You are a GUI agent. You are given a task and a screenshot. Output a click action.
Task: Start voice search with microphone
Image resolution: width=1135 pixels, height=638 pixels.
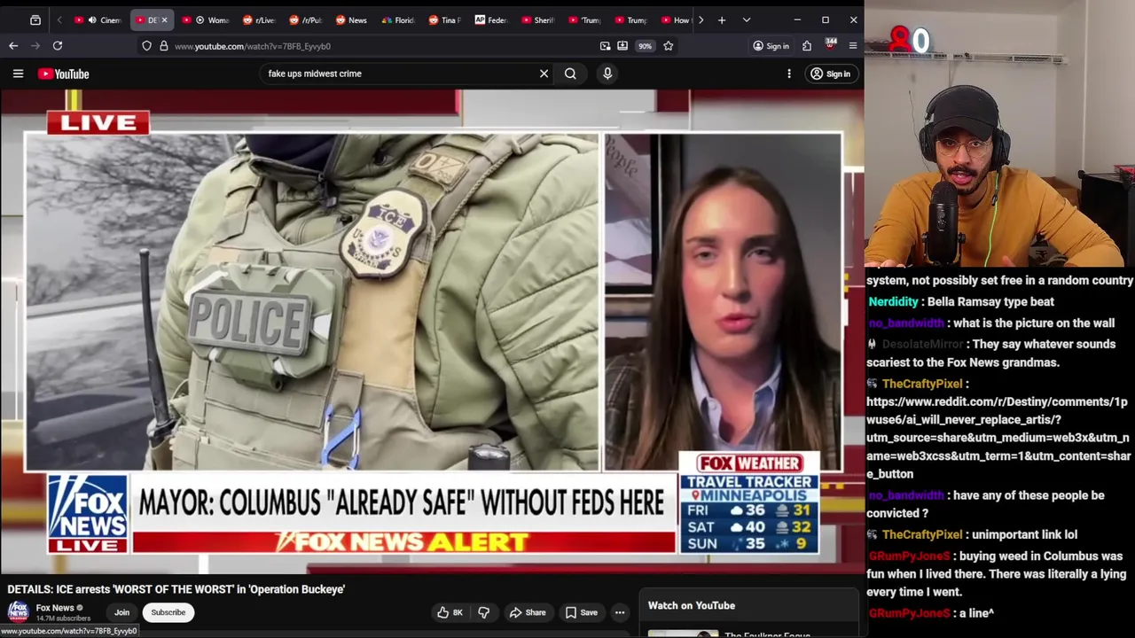(607, 74)
